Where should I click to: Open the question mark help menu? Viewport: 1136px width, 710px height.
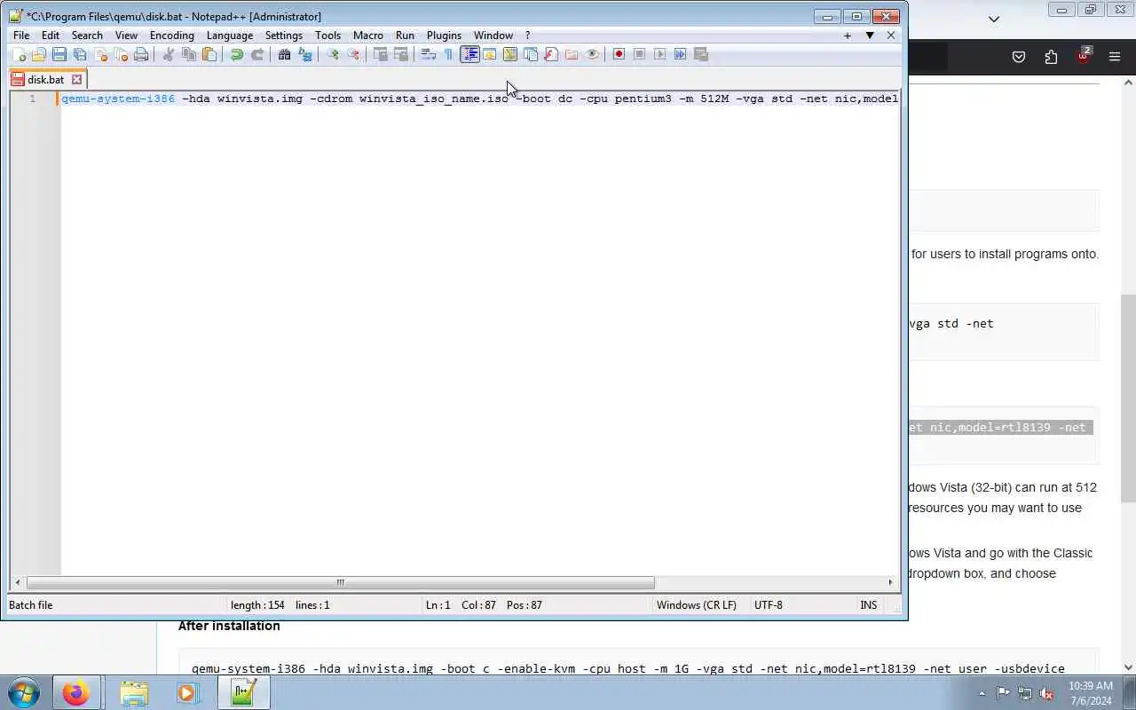point(527,35)
